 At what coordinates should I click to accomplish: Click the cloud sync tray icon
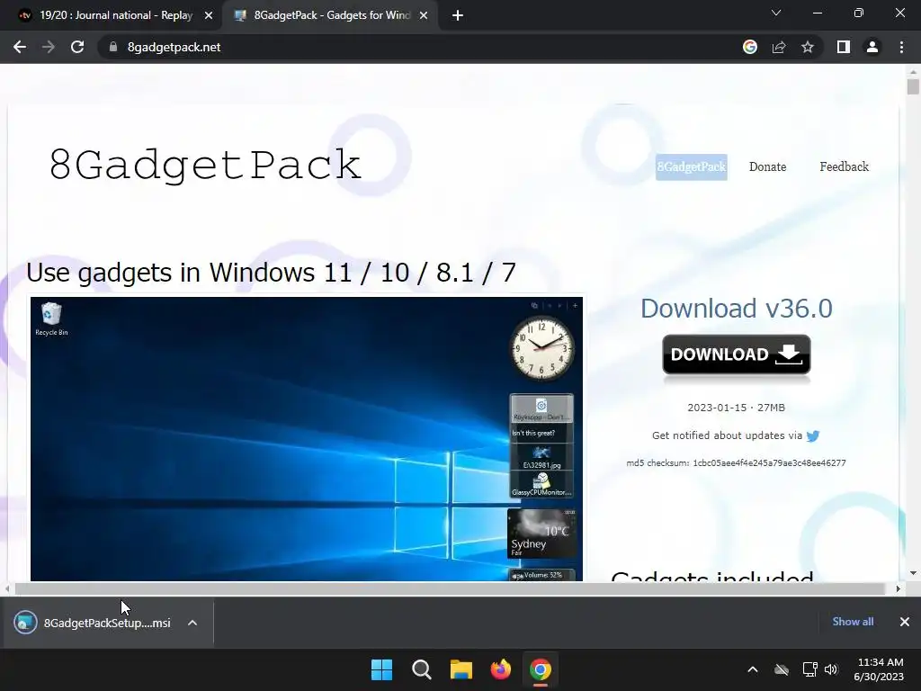click(x=782, y=669)
